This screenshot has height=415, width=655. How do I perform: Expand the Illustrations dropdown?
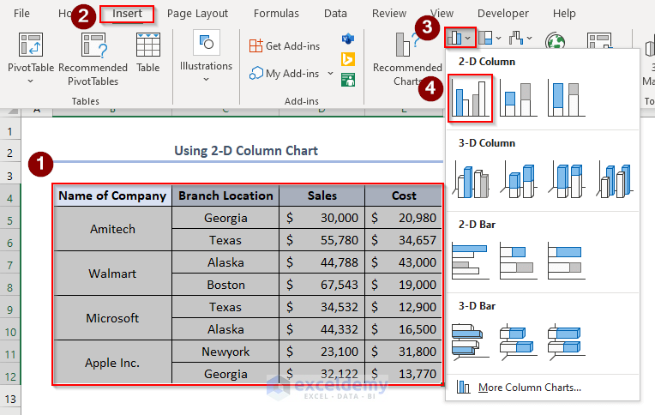(206, 79)
